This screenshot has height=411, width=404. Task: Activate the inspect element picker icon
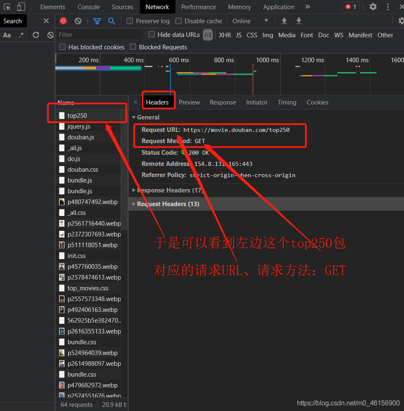pos(7,7)
